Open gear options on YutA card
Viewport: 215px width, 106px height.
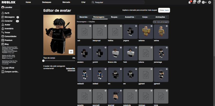pos(136,48)
